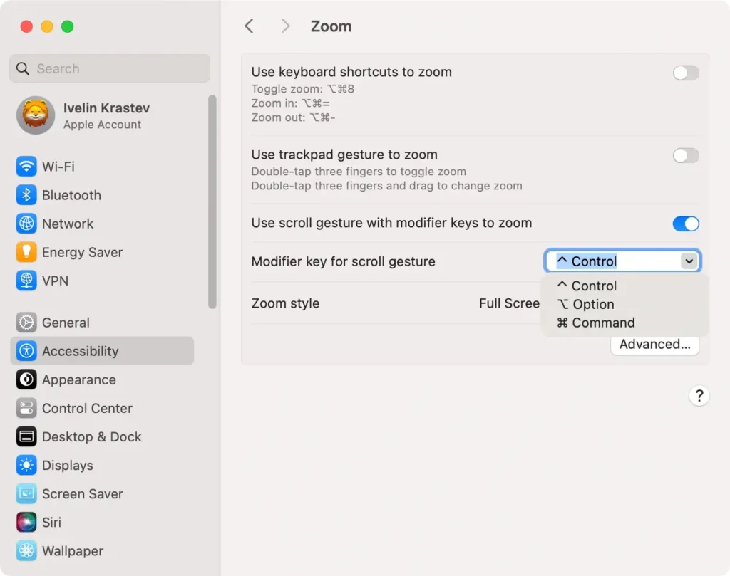This screenshot has width=730, height=576.
Task: Go to Desktop & Dock settings
Action: (22, 436)
